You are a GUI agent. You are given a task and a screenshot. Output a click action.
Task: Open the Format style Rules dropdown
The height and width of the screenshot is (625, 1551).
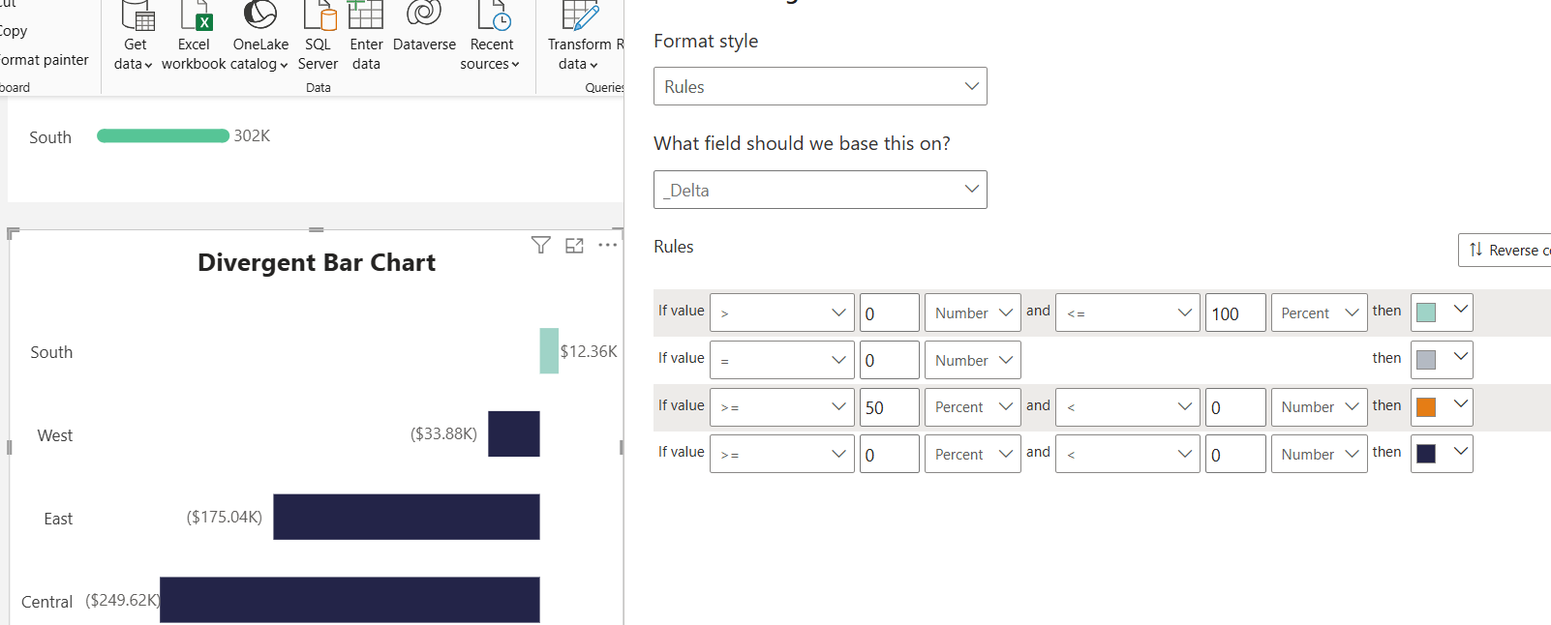(820, 86)
